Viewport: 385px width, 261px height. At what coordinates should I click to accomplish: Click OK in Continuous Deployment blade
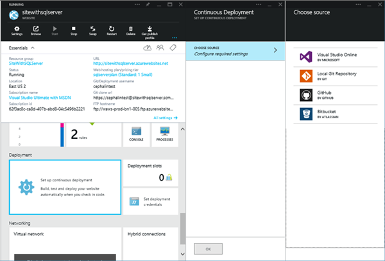click(x=208, y=249)
